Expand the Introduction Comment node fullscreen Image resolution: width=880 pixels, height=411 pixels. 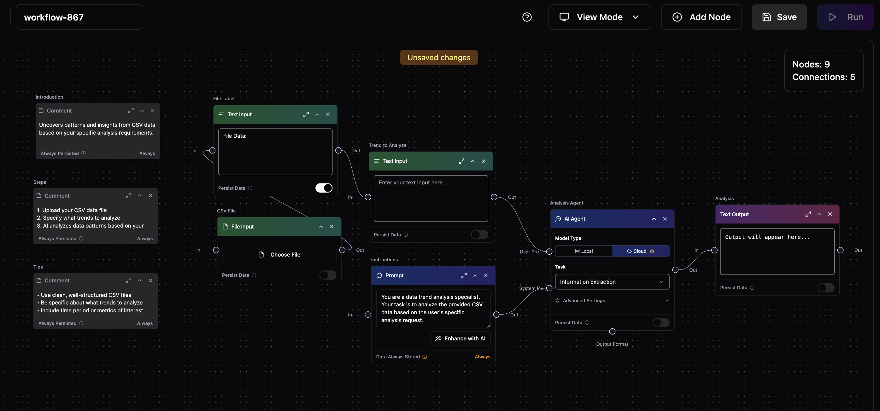pyautogui.click(x=131, y=110)
